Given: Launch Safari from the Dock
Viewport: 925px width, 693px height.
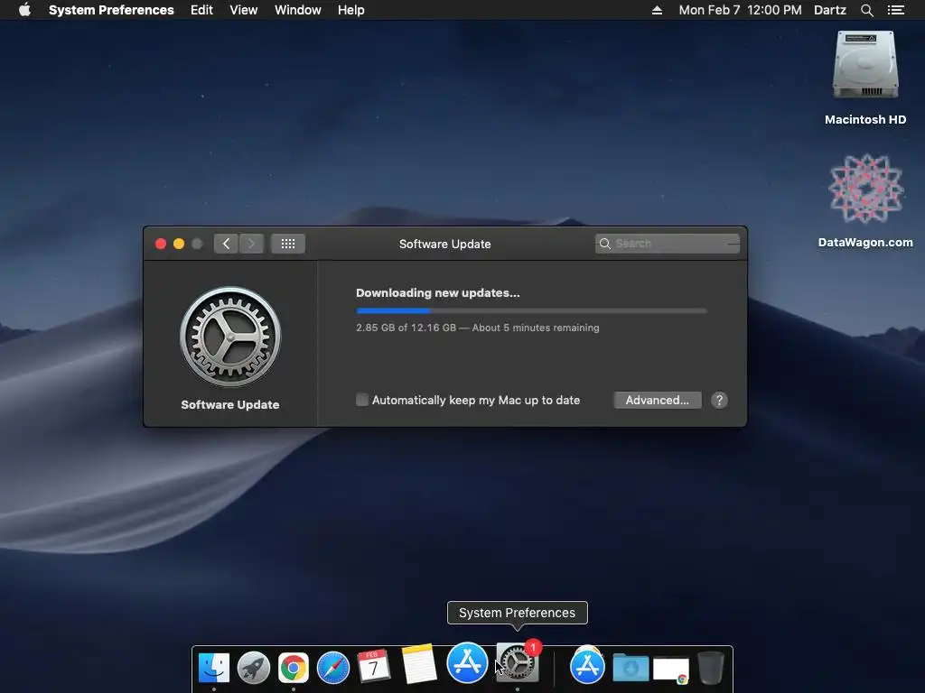Looking at the screenshot, I should 333,668.
